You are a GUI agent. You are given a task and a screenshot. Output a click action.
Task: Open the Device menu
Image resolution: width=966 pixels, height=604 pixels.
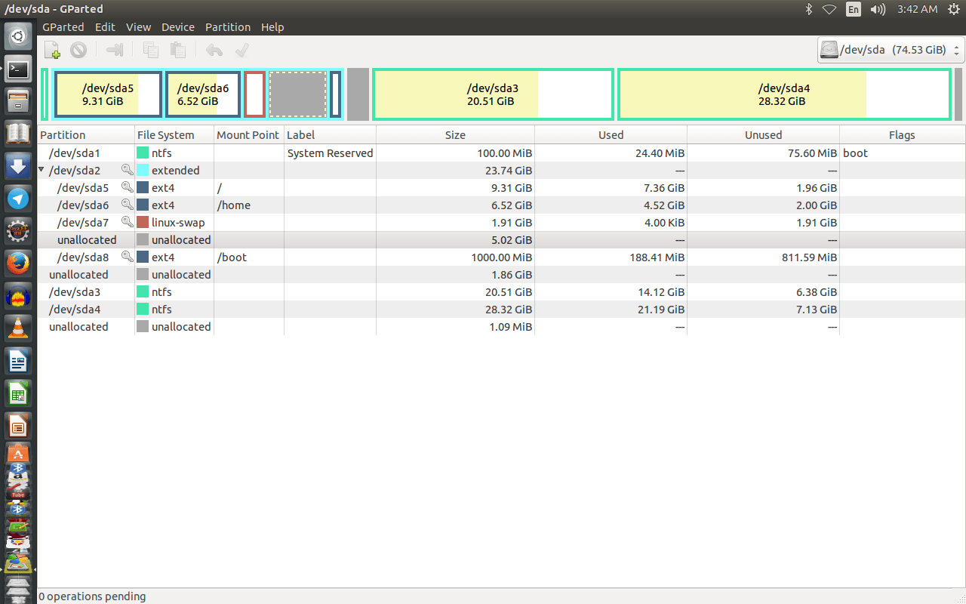pyautogui.click(x=177, y=27)
